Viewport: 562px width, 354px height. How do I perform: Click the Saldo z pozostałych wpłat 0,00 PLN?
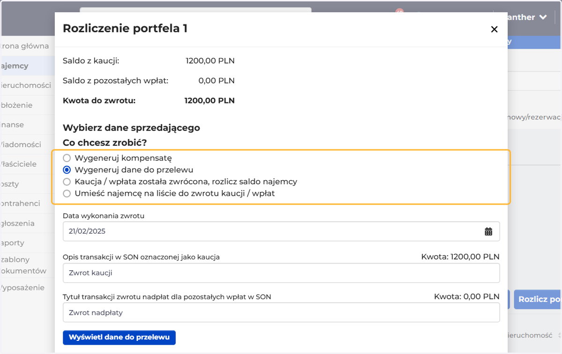click(x=216, y=81)
